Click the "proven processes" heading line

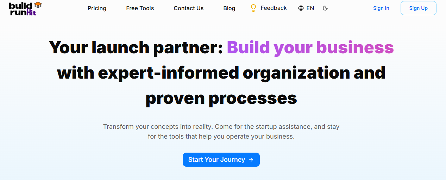pos(221,98)
